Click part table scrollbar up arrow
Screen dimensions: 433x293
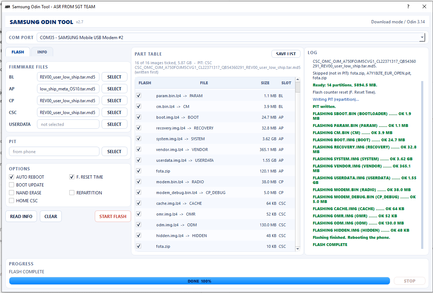[297, 79]
